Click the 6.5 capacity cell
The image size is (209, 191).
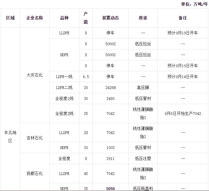click(x=86, y=77)
